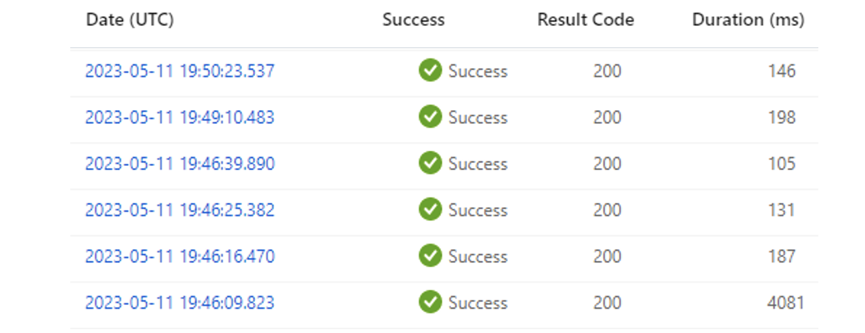Click the Duration (ms) column header

[x=748, y=20]
